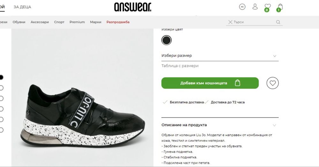
Task: Select the second image gallery dot
Action: point(1,88)
